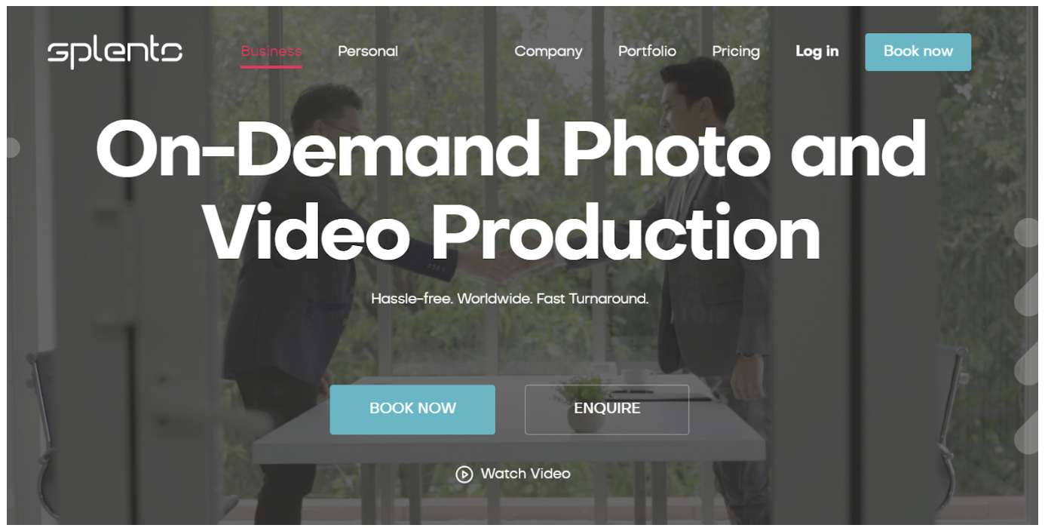Click the On-Demand Photo and Video Production headline
The image size is (1045, 528).
coord(511,190)
